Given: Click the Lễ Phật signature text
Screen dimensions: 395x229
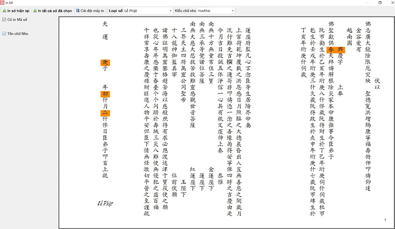Looking at the screenshot, I should [105, 203].
